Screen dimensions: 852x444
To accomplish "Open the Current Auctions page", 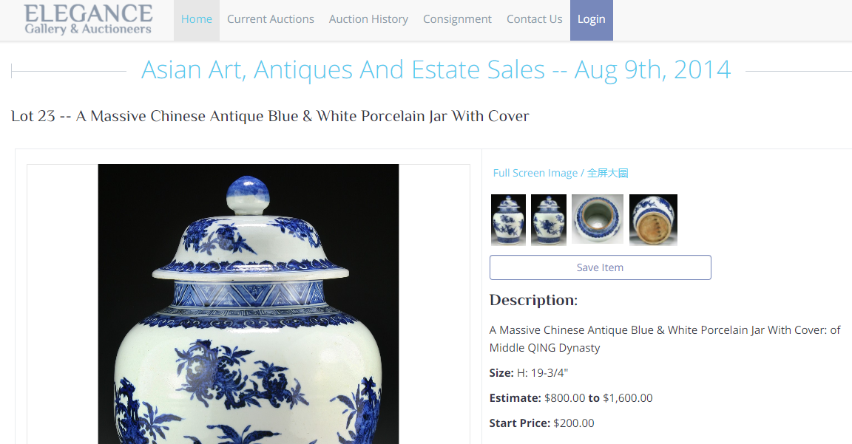I will 271,19.
